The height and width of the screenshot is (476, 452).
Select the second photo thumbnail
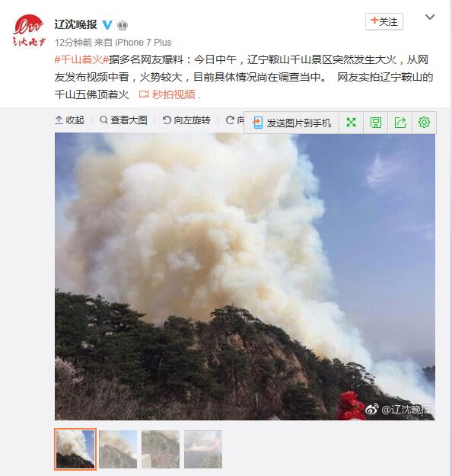click(x=118, y=449)
